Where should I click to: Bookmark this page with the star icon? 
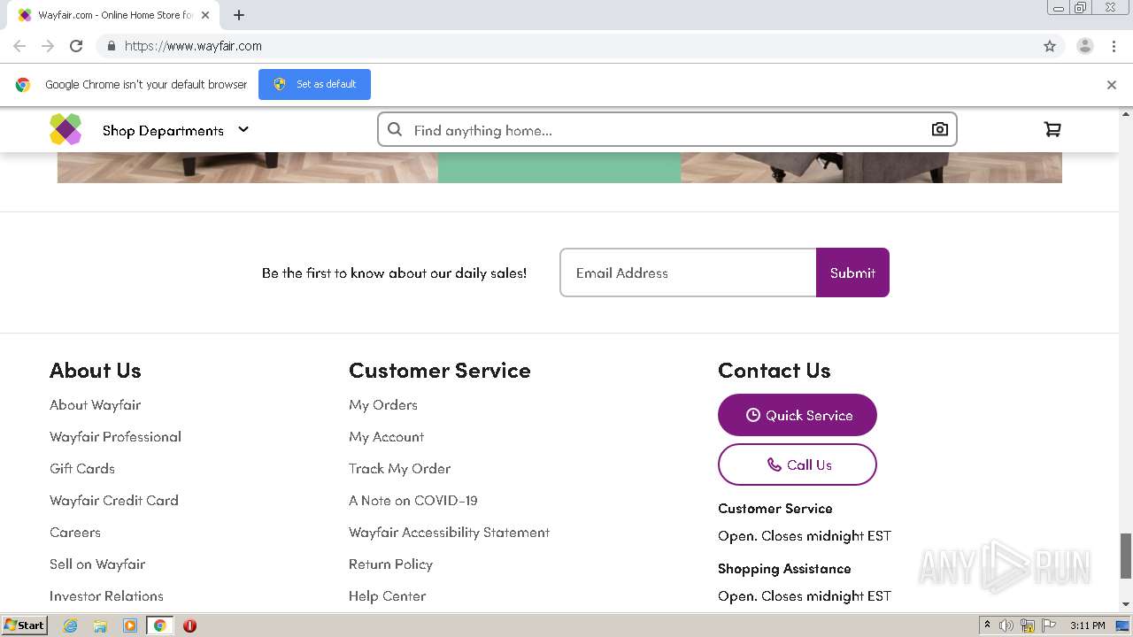[x=1050, y=46]
